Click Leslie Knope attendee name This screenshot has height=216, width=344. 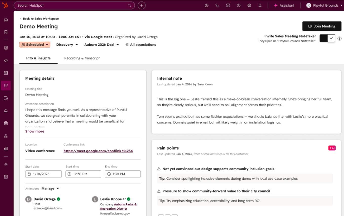[111, 199]
